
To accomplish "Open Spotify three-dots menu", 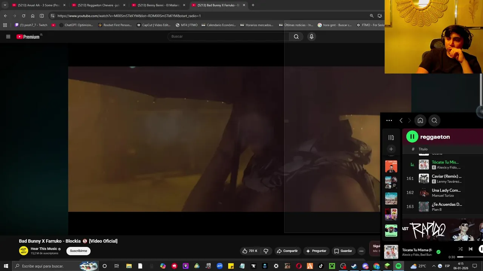I will 389,120.
